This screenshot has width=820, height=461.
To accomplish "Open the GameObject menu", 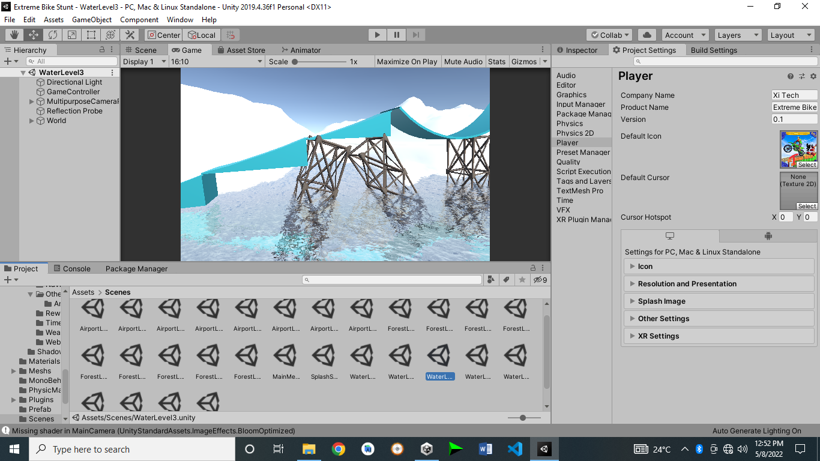I will coord(91,19).
